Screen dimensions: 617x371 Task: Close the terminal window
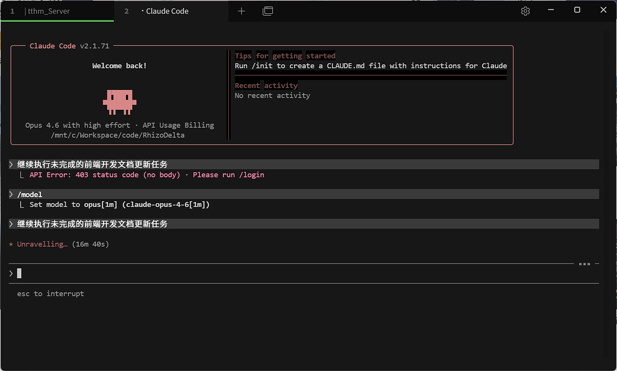click(x=603, y=10)
